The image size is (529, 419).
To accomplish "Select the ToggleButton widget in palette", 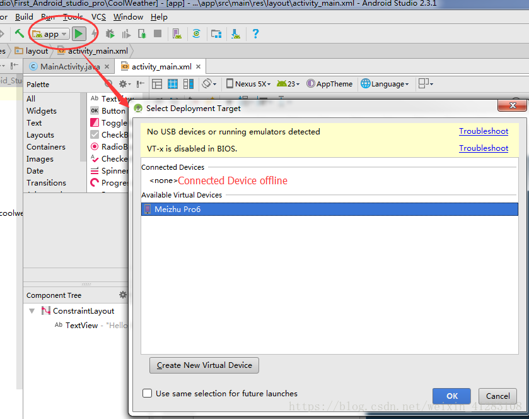I will click(108, 123).
